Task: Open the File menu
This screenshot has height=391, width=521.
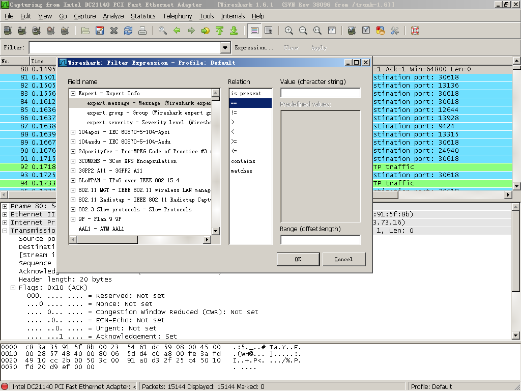Action: [x=9, y=16]
